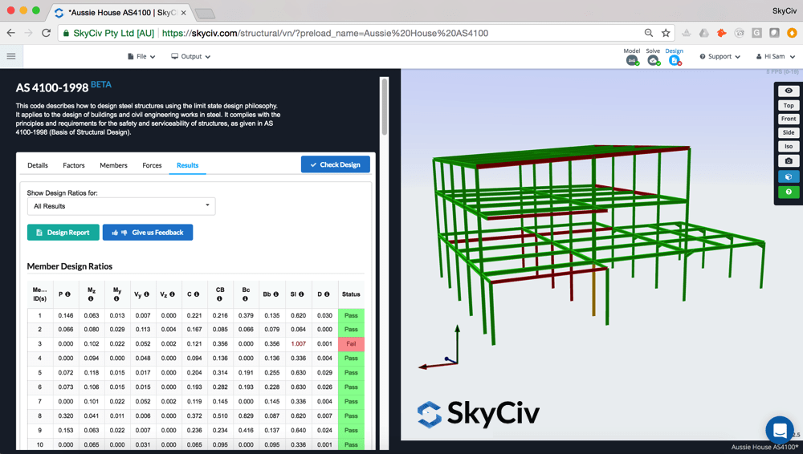Click the Design stage icon
The height and width of the screenshot is (454, 803).
675,60
